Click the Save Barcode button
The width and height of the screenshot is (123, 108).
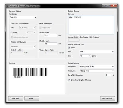pos(107,98)
